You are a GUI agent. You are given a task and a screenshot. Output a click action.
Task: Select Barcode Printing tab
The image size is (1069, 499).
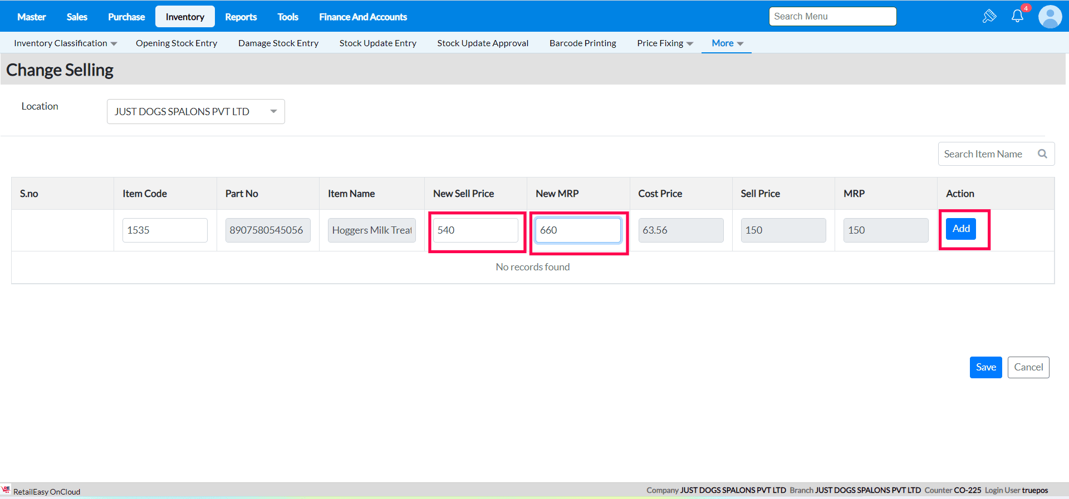[x=582, y=43]
